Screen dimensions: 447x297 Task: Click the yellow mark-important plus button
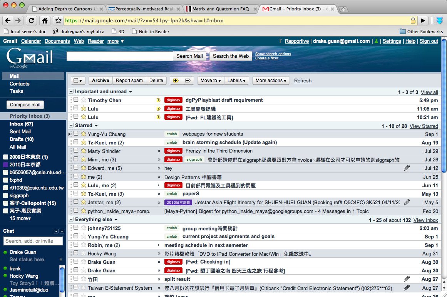tap(176, 81)
